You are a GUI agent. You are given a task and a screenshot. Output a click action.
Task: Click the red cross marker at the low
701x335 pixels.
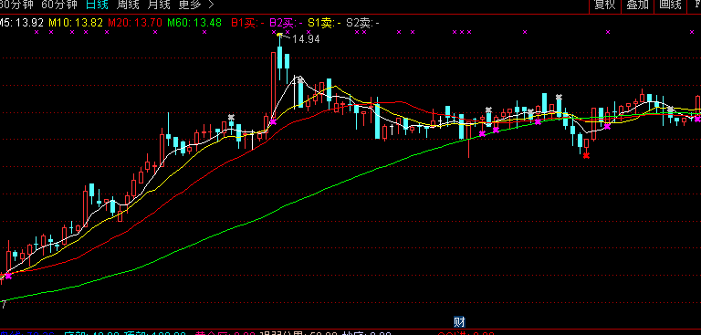pyautogui.click(x=586, y=155)
